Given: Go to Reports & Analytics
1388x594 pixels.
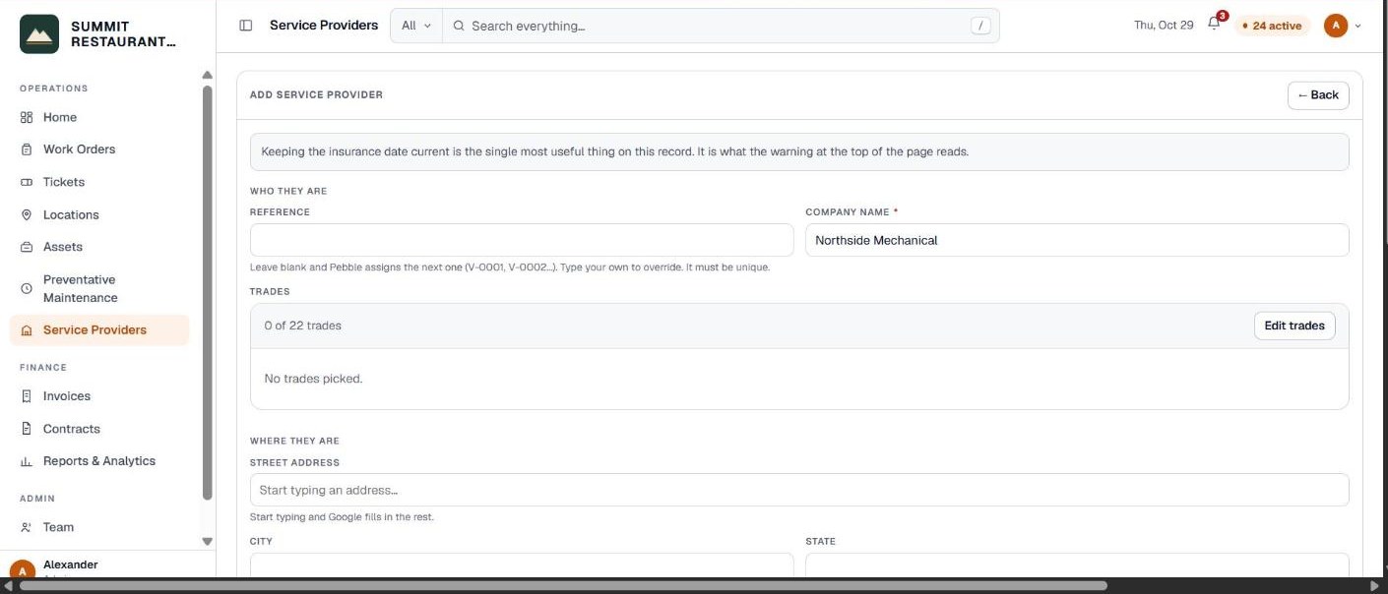Looking at the screenshot, I should 99,461.
